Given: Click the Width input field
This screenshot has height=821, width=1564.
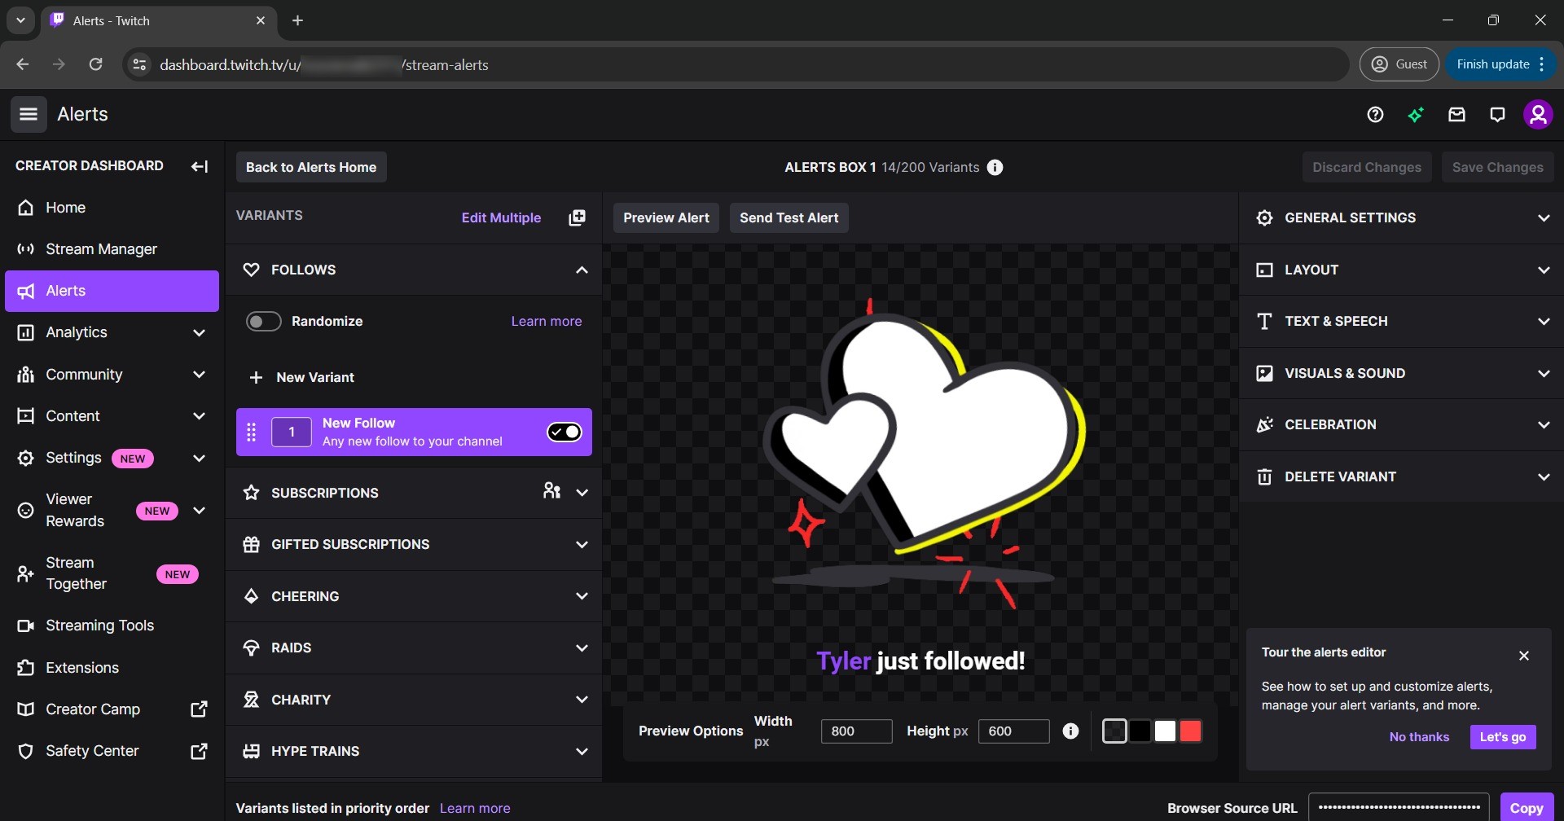Looking at the screenshot, I should point(856,731).
